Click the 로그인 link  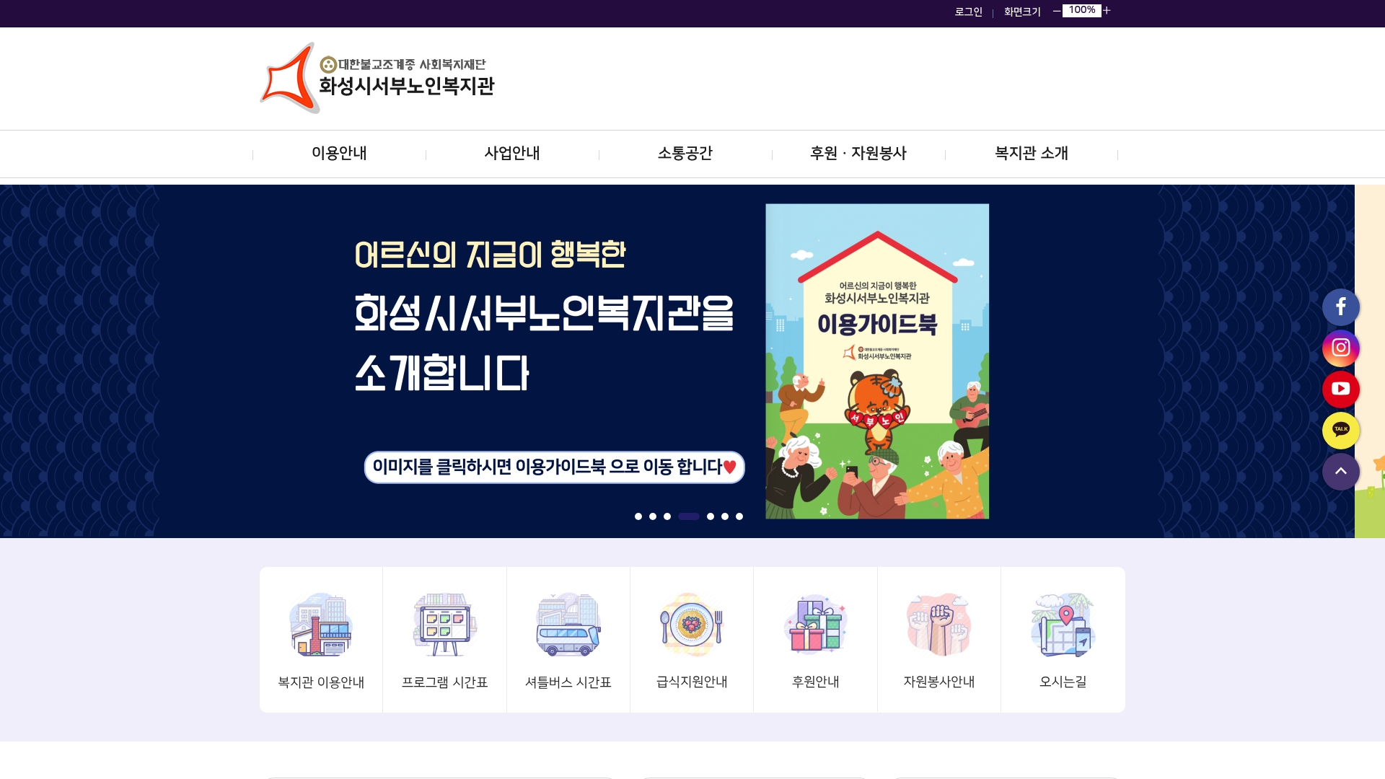(x=969, y=12)
